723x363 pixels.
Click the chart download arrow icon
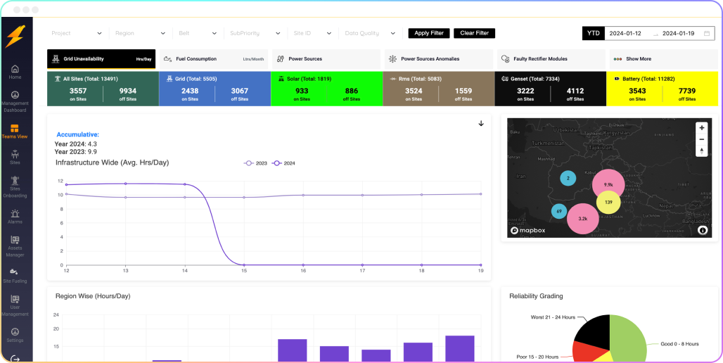pyautogui.click(x=481, y=124)
